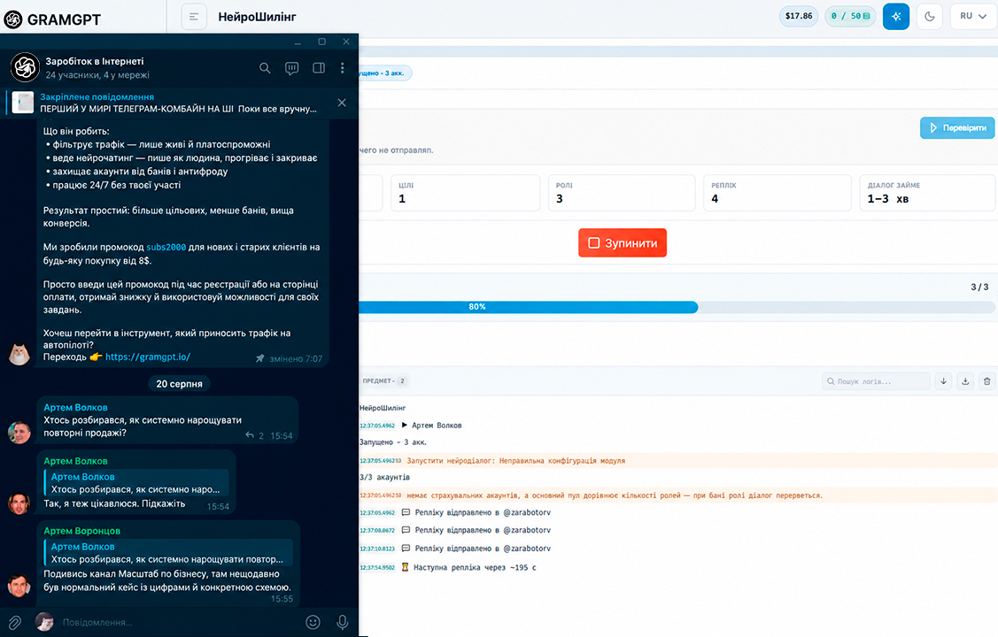Click the НейроШилінг page title
Viewport: 998px width, 637px height.
257,17
